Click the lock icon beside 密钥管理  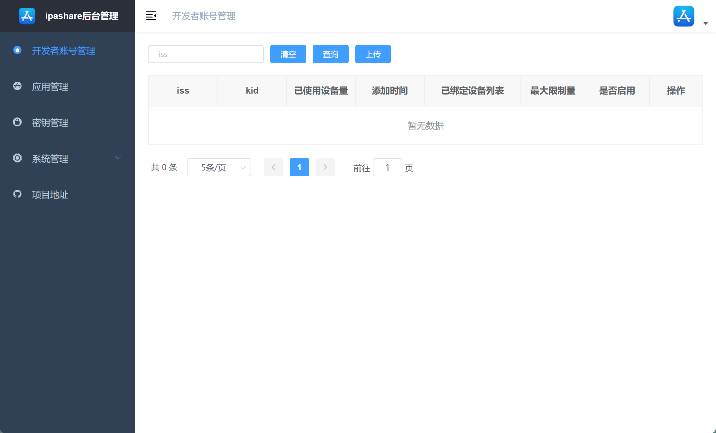click(x=17, y=122)
